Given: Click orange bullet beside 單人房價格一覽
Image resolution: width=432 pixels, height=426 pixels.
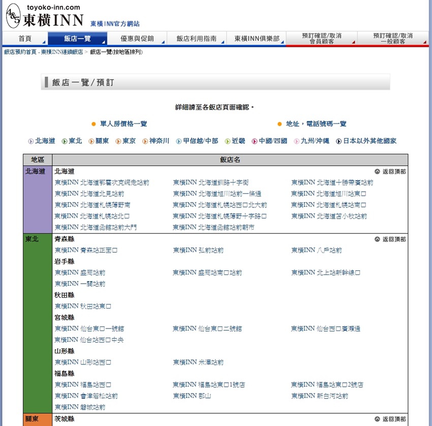Looking at the screenshot, I should 94,124.
